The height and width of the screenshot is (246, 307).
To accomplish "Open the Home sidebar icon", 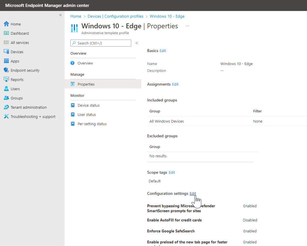I will click(x=7, y=24).
